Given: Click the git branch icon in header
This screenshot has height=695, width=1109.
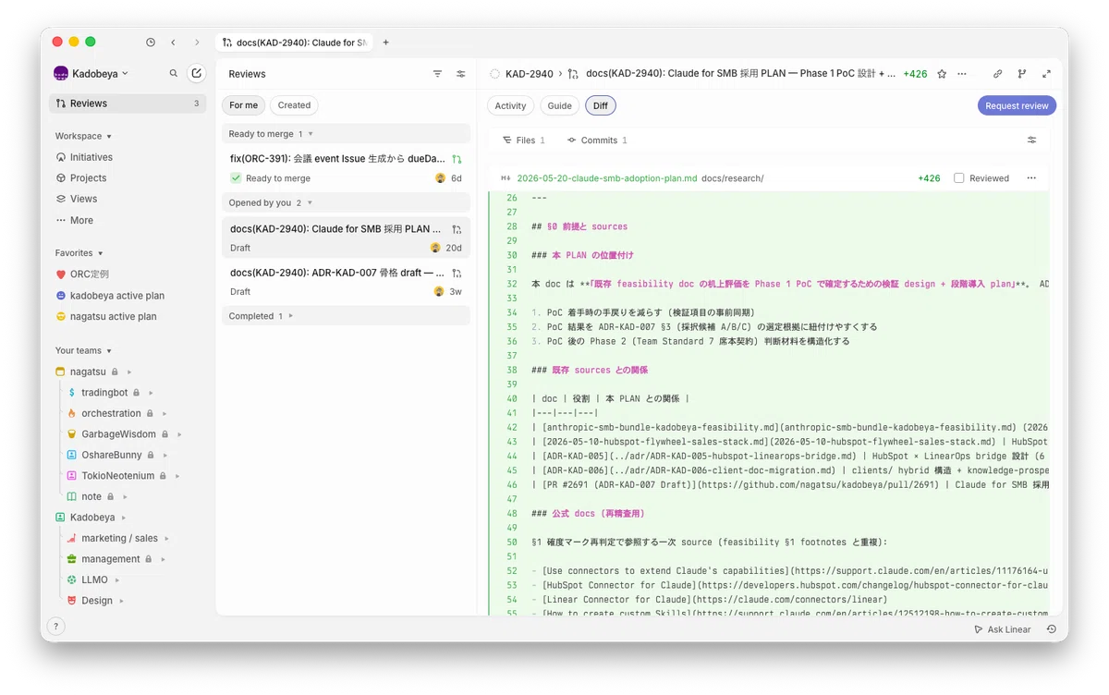Looking at the screenshot, I should pyautogui.click(x=1022, y=74).
